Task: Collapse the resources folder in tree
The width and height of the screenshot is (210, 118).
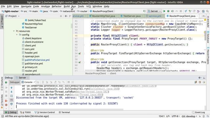Action: pyautogui.click(x=14, y=31)
